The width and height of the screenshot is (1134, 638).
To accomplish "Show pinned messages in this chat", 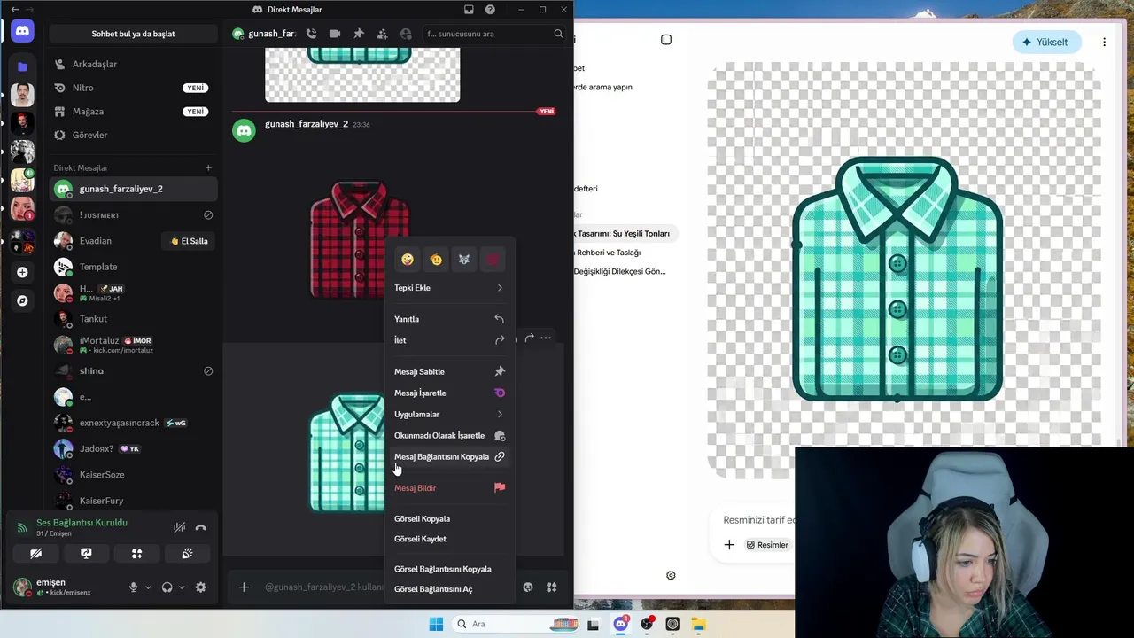I will (x=359, y=34).
